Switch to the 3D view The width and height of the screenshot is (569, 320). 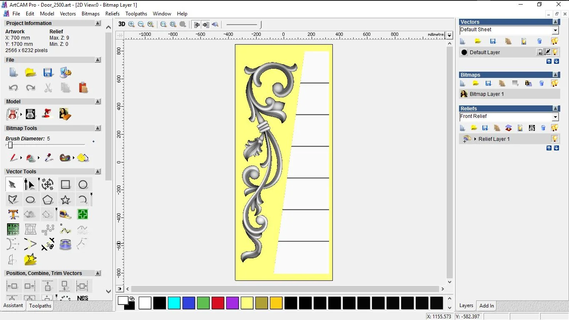(x=122, y=24)
